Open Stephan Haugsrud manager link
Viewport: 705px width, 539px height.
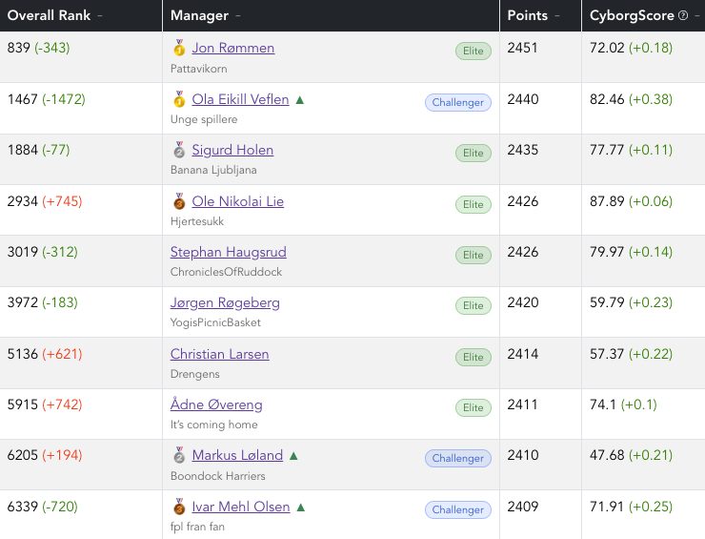(x=228, y=252)
